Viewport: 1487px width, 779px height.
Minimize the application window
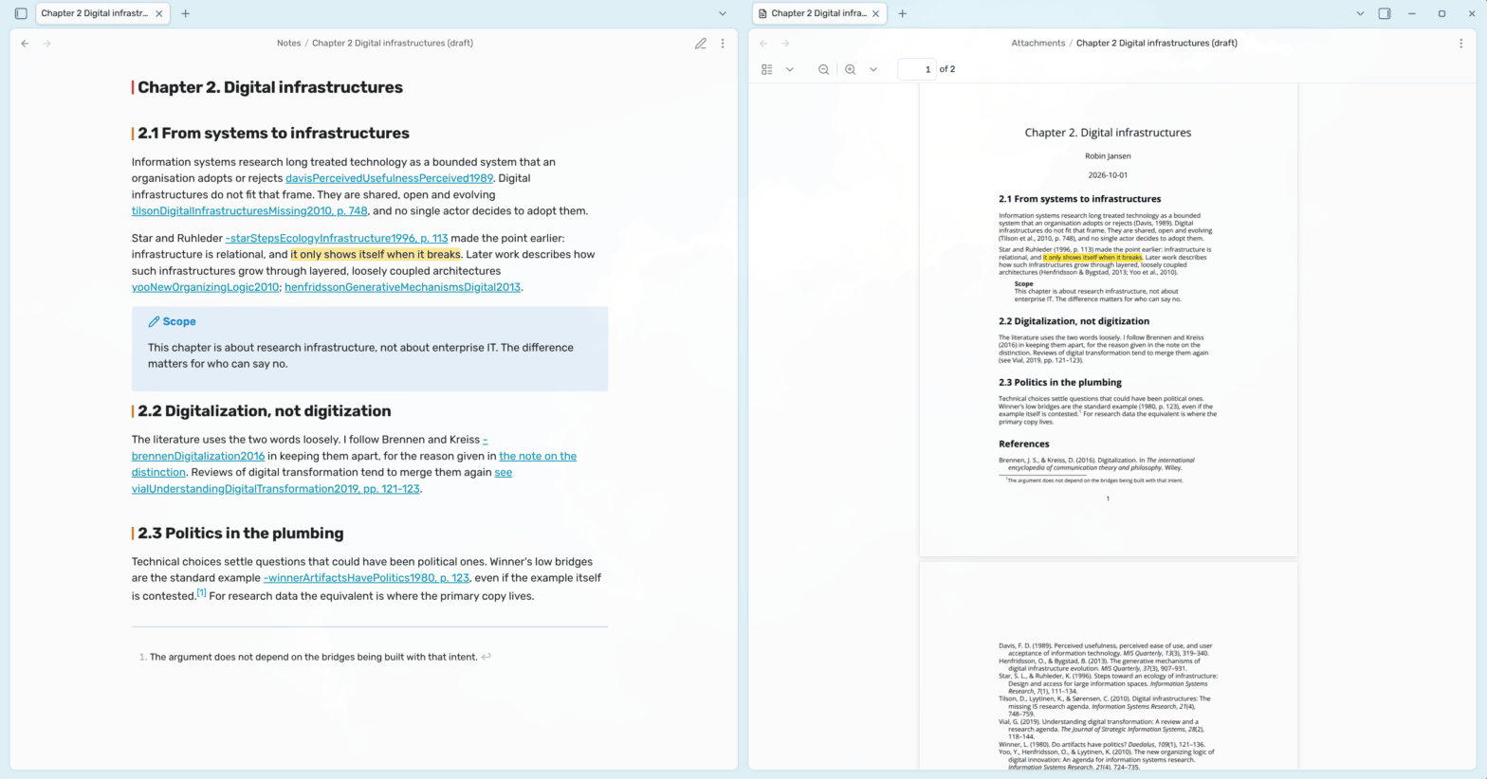click(x=1412, y=13)
